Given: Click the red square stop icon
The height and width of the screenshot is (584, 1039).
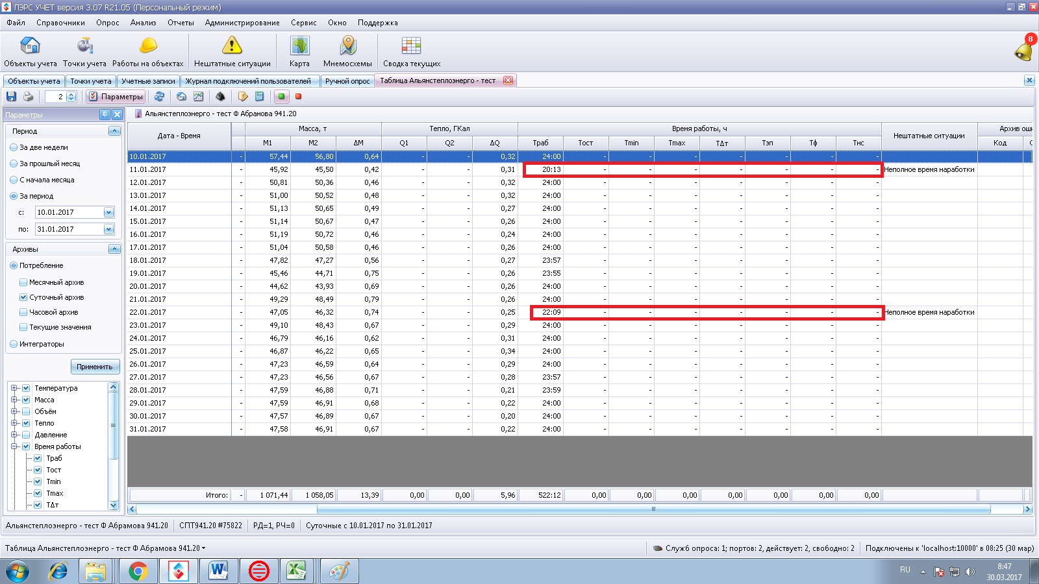Looking at the screenshot, I should (x=298, y=97).
